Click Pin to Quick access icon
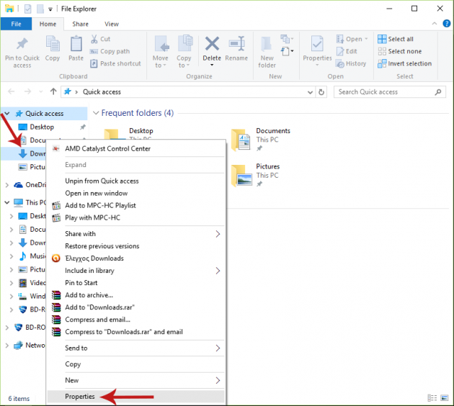The image size is (454, 406). 22,45
